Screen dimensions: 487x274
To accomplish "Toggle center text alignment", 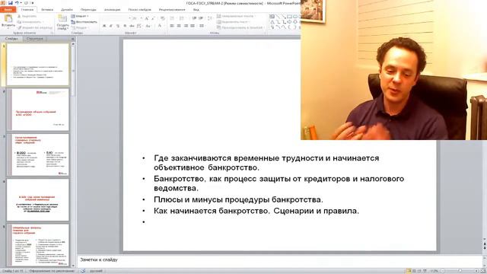I will (x=179, y=26).
